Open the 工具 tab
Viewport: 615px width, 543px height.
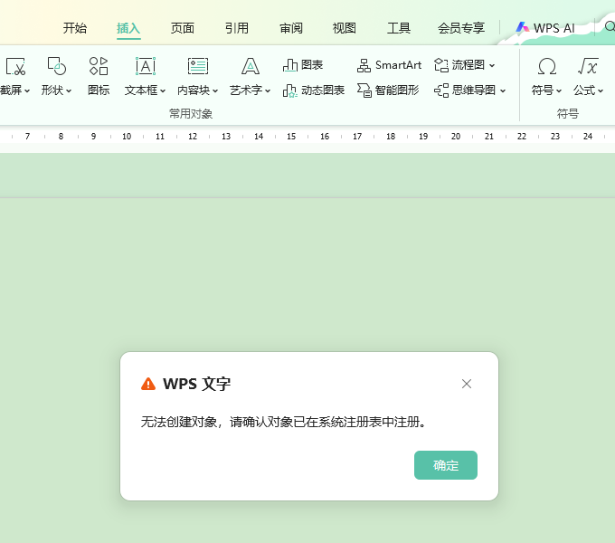pos(399,28)
